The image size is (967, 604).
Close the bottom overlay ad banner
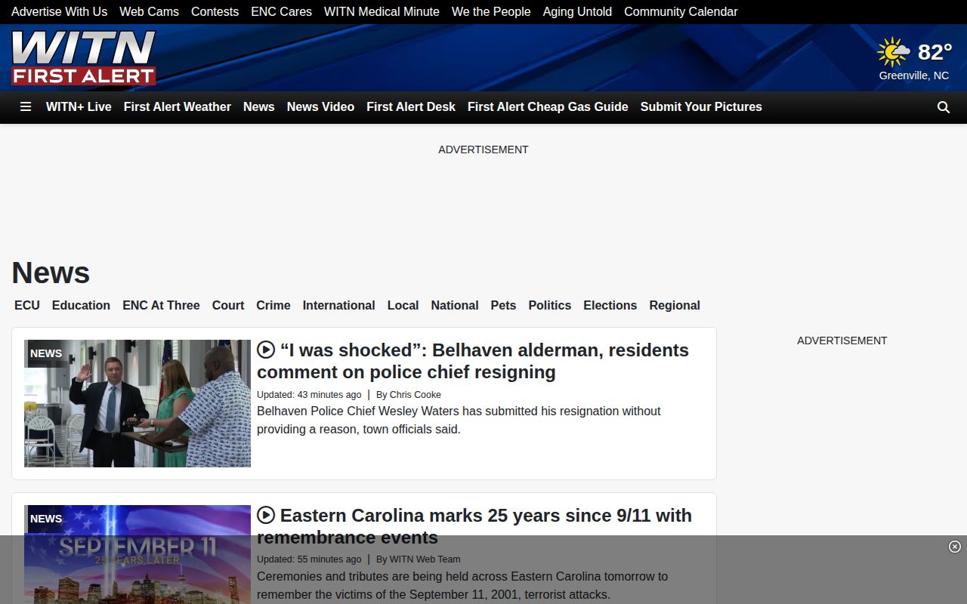955,547
